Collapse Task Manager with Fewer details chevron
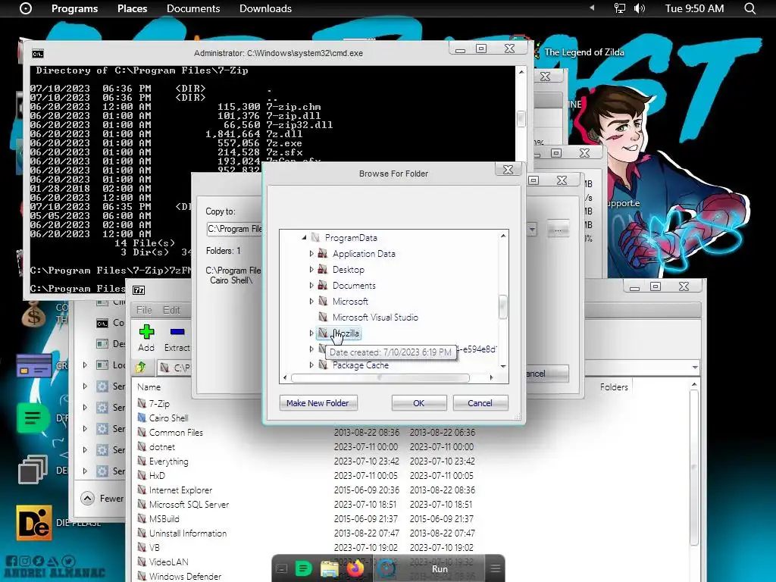 [88, 499]
